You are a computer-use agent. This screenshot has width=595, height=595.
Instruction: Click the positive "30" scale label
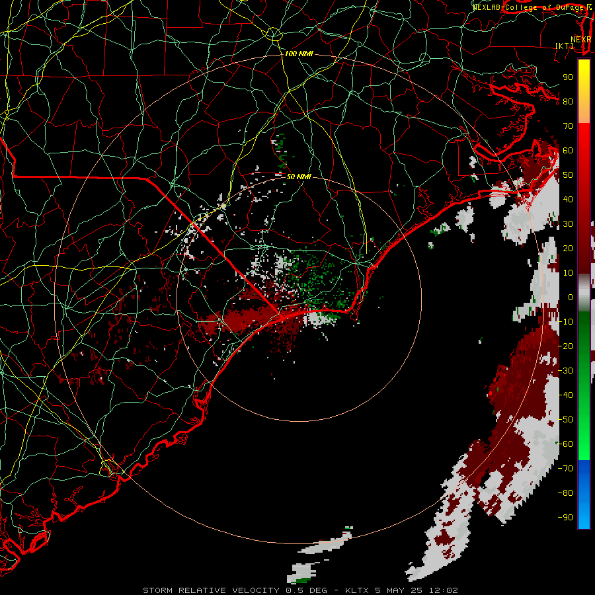click(x=568, y=224)
